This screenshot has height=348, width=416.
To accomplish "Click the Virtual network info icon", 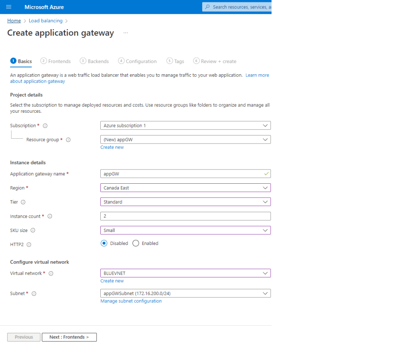I will pos(51,273).
